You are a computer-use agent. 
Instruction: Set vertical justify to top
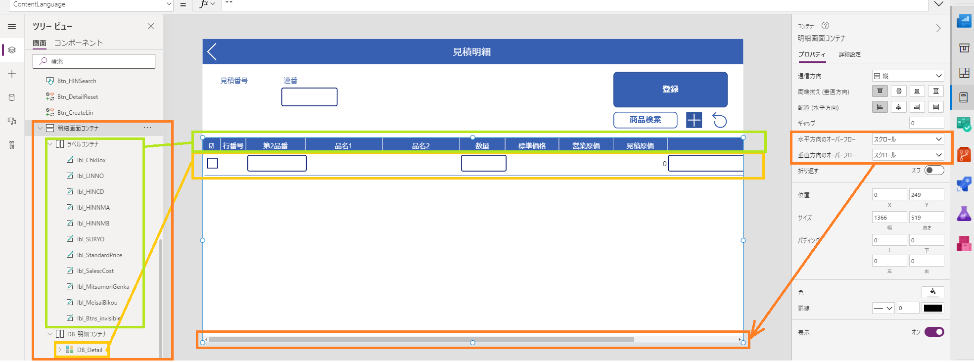(x=880, y=91)
